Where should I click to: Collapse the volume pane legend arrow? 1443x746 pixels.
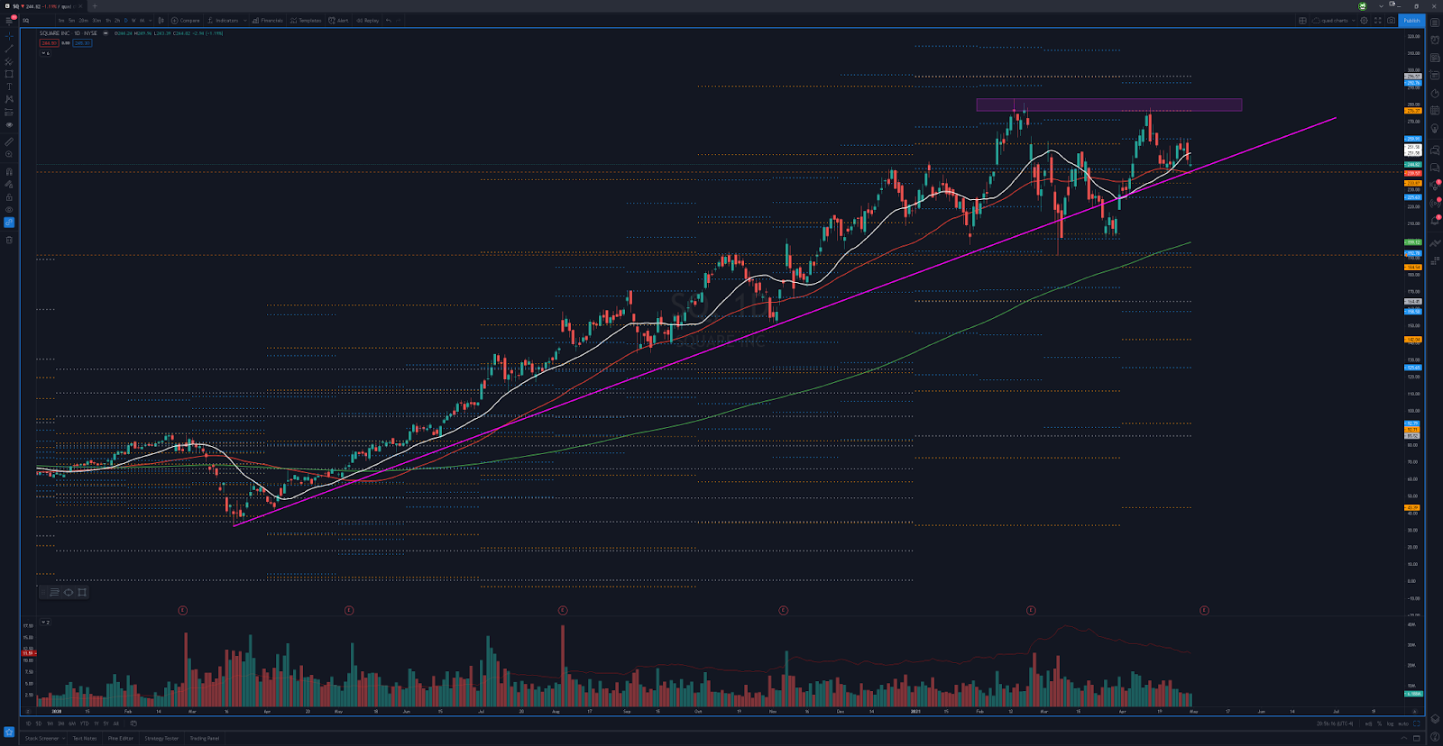click(x=43, y=623)
